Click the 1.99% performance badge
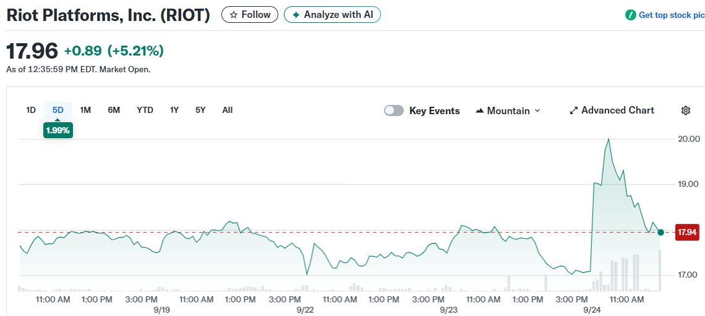The height and width of the screenshot is (316, 705). click(x=58, y=131)
